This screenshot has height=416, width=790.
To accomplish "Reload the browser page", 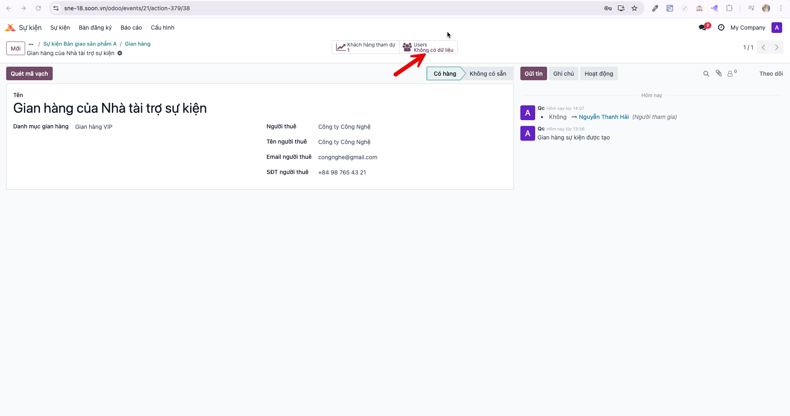I will [38, 8].
